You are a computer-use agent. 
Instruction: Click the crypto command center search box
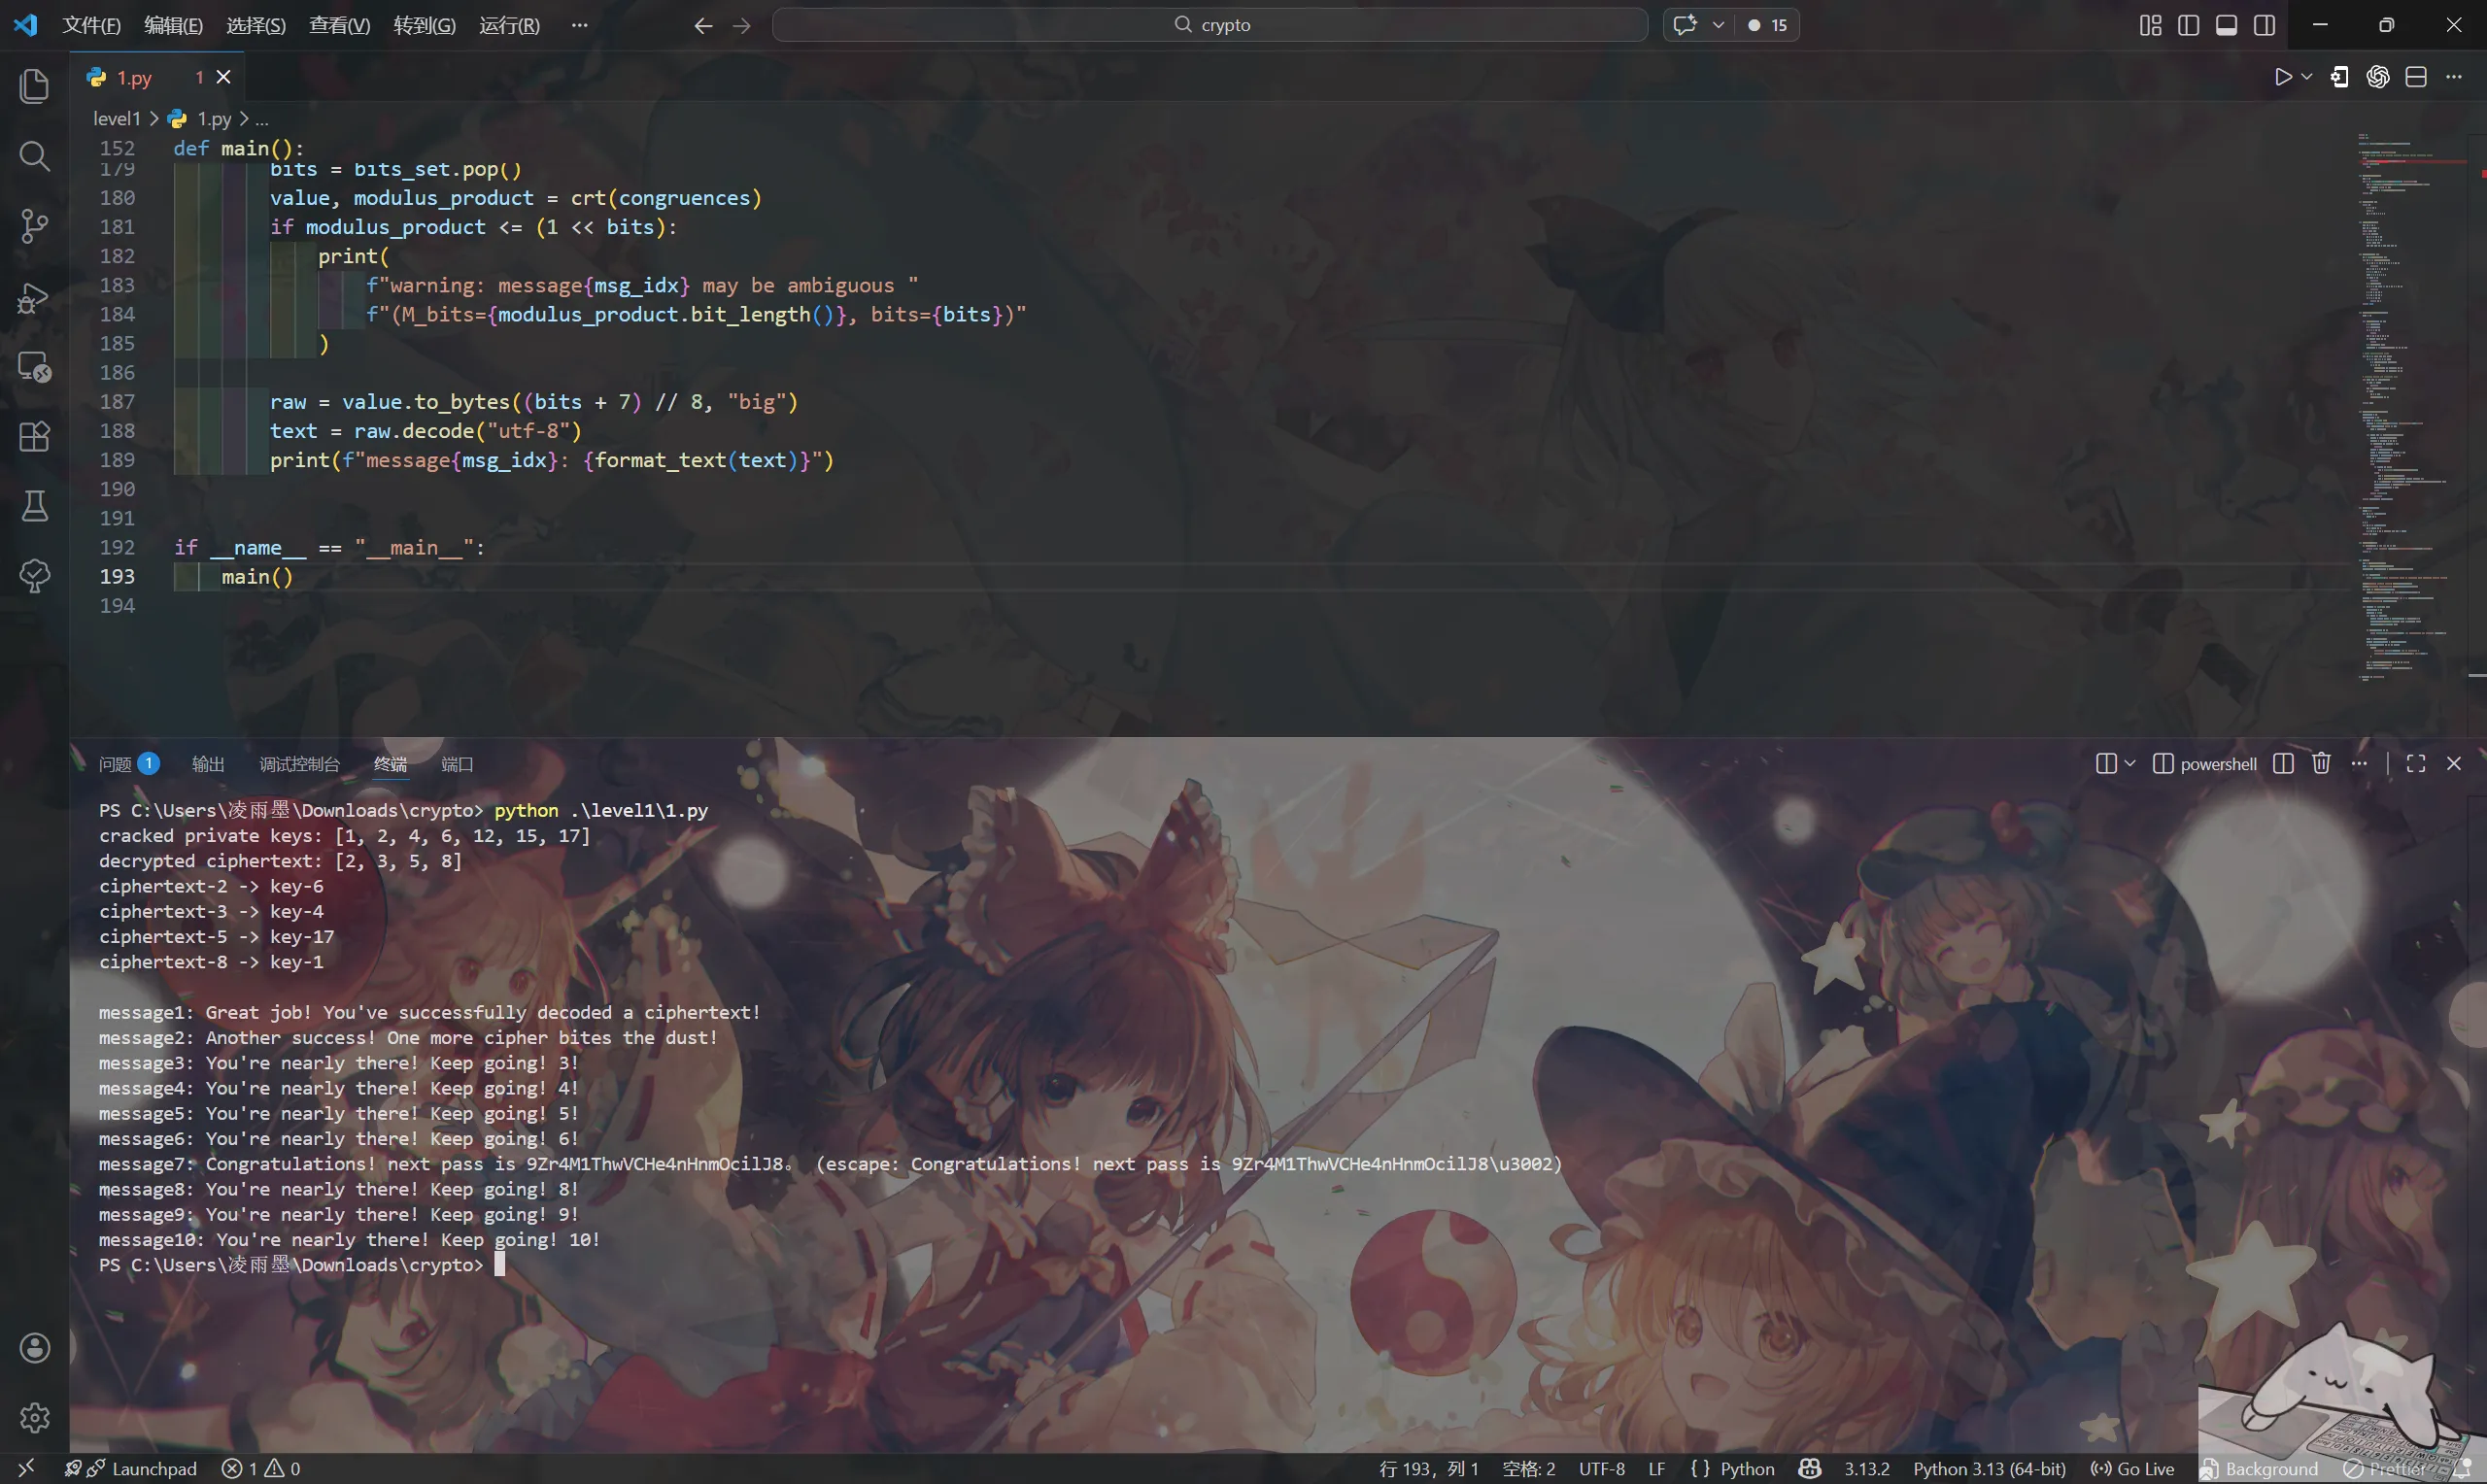(x=1210, y=25)
